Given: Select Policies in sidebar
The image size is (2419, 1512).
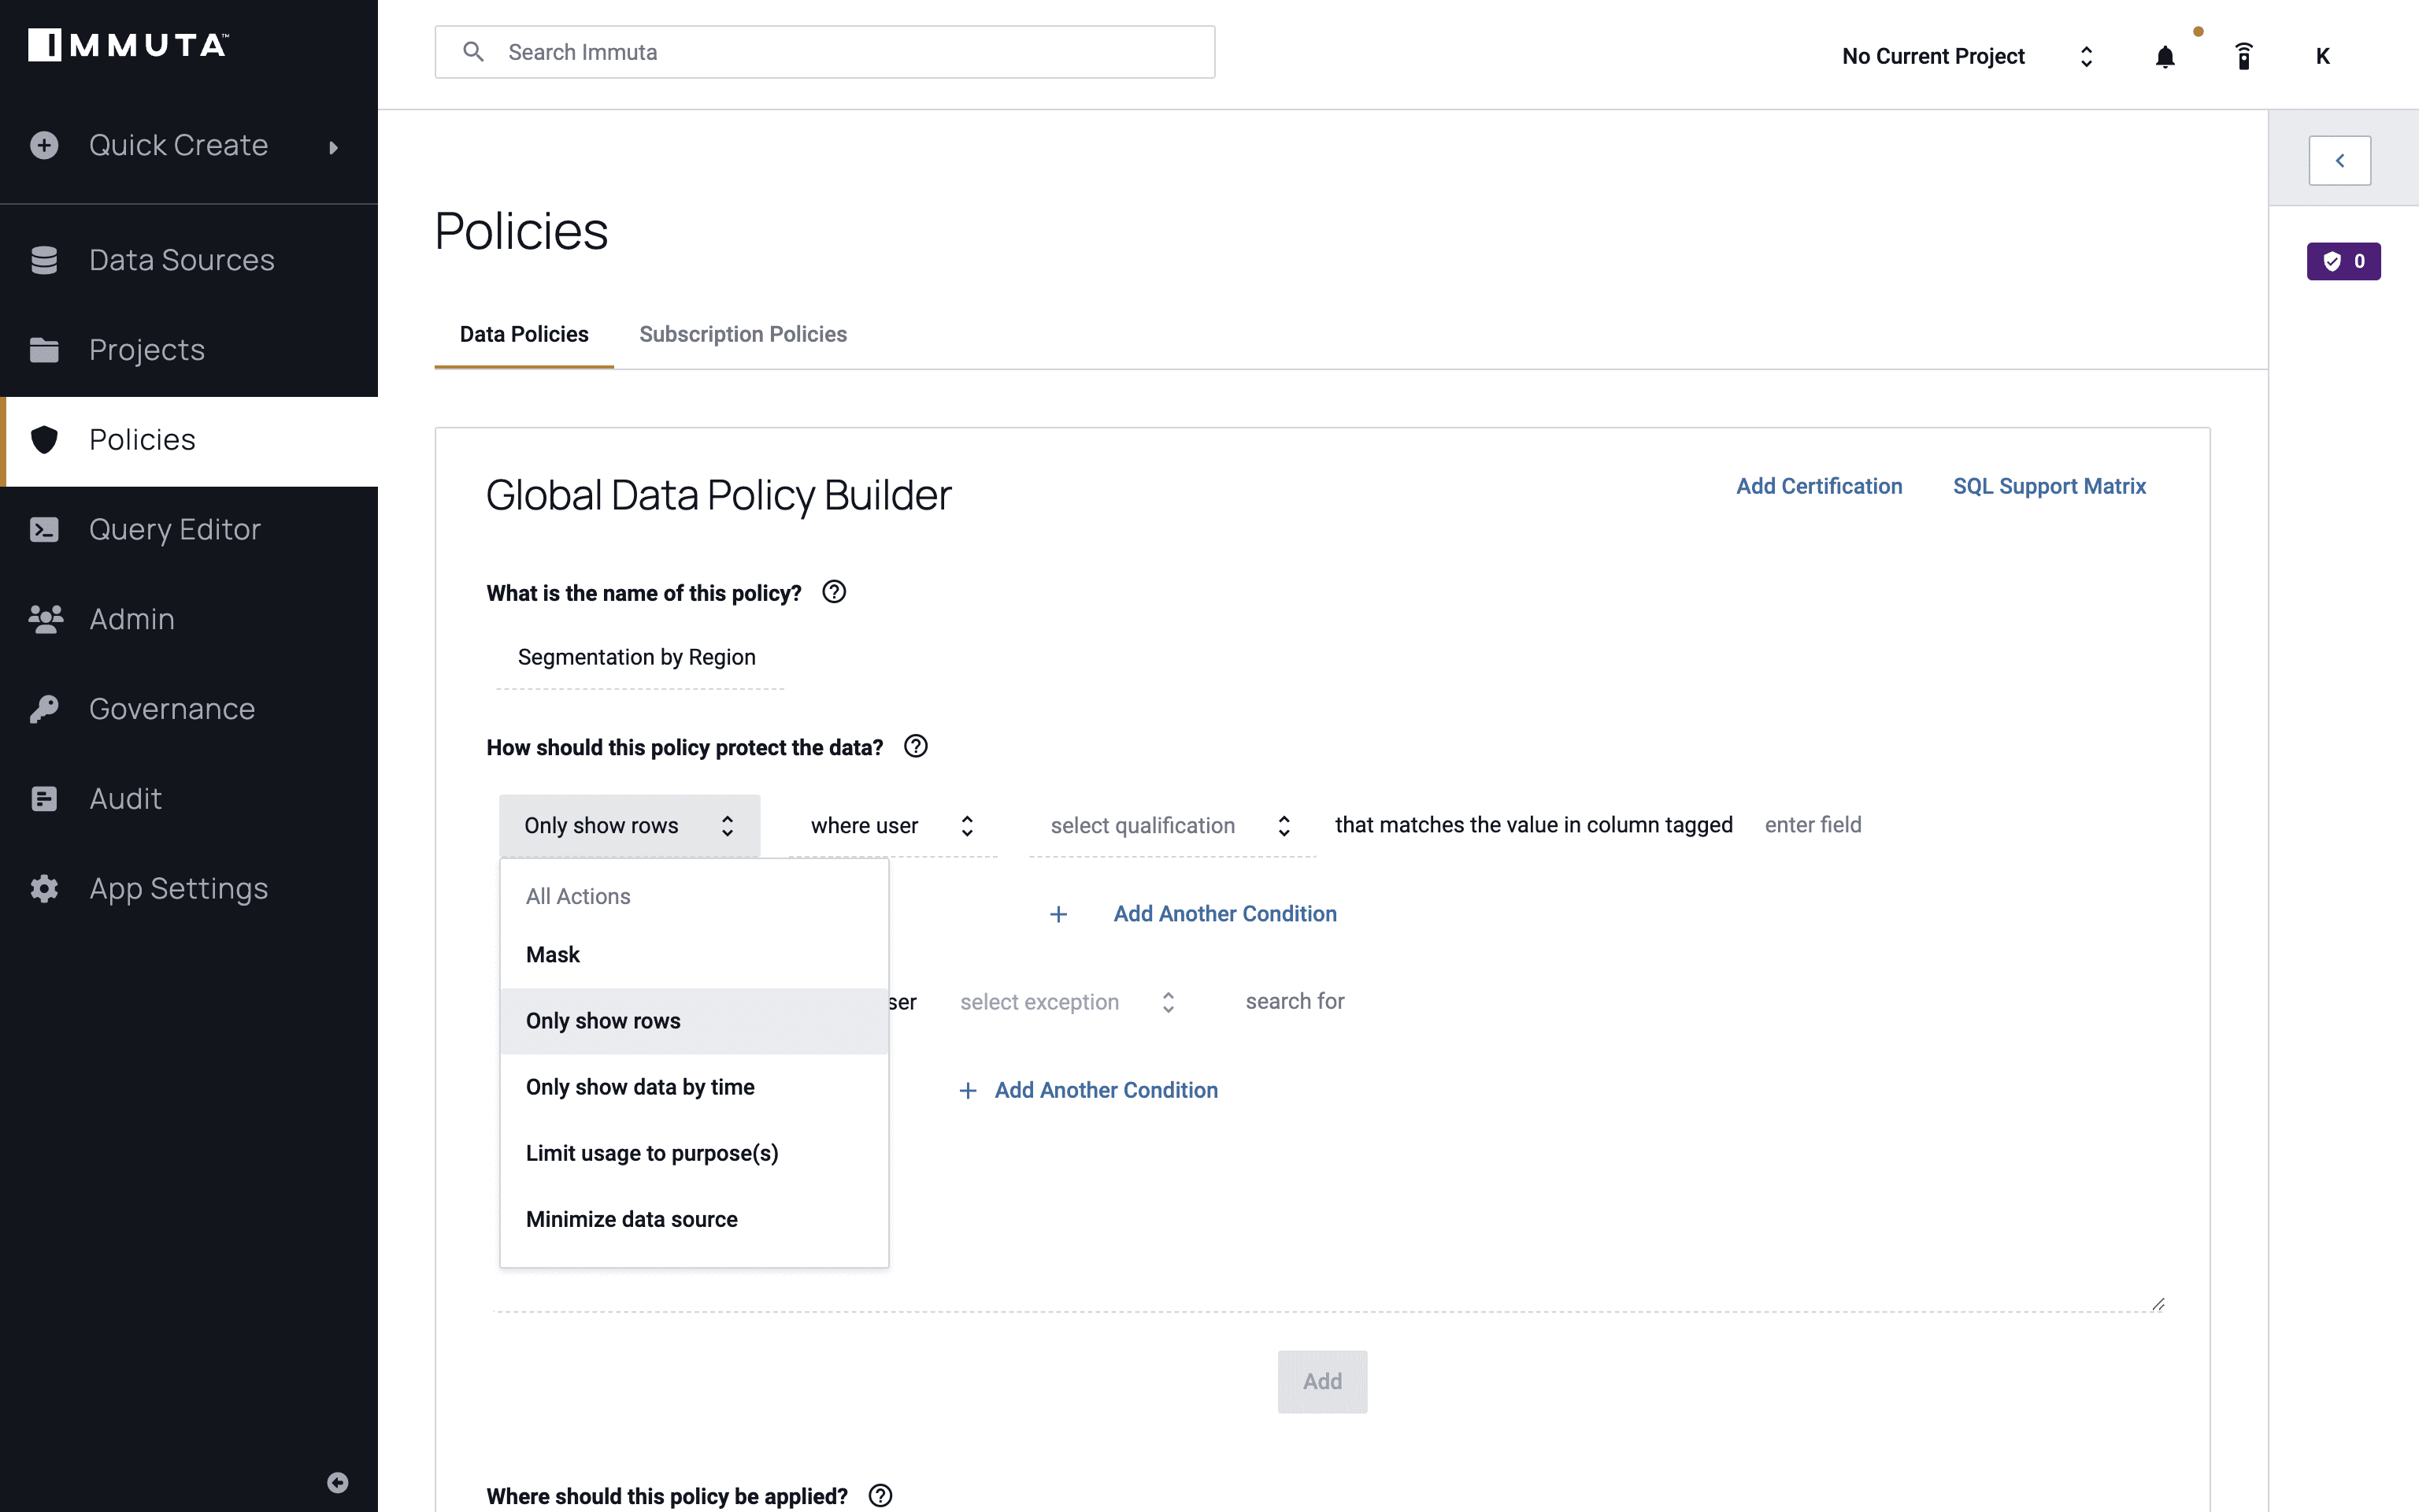Looking at the screenshot, I should (x=189, y=440).
